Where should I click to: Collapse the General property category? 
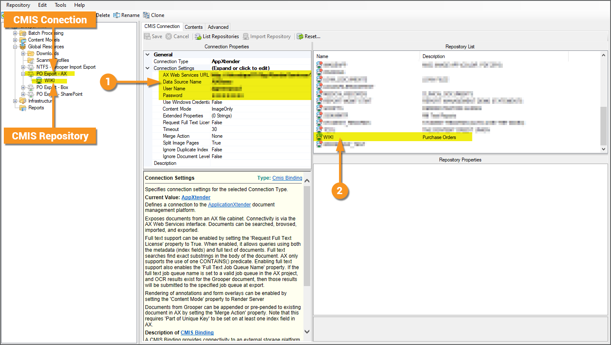tap(148, 55)
